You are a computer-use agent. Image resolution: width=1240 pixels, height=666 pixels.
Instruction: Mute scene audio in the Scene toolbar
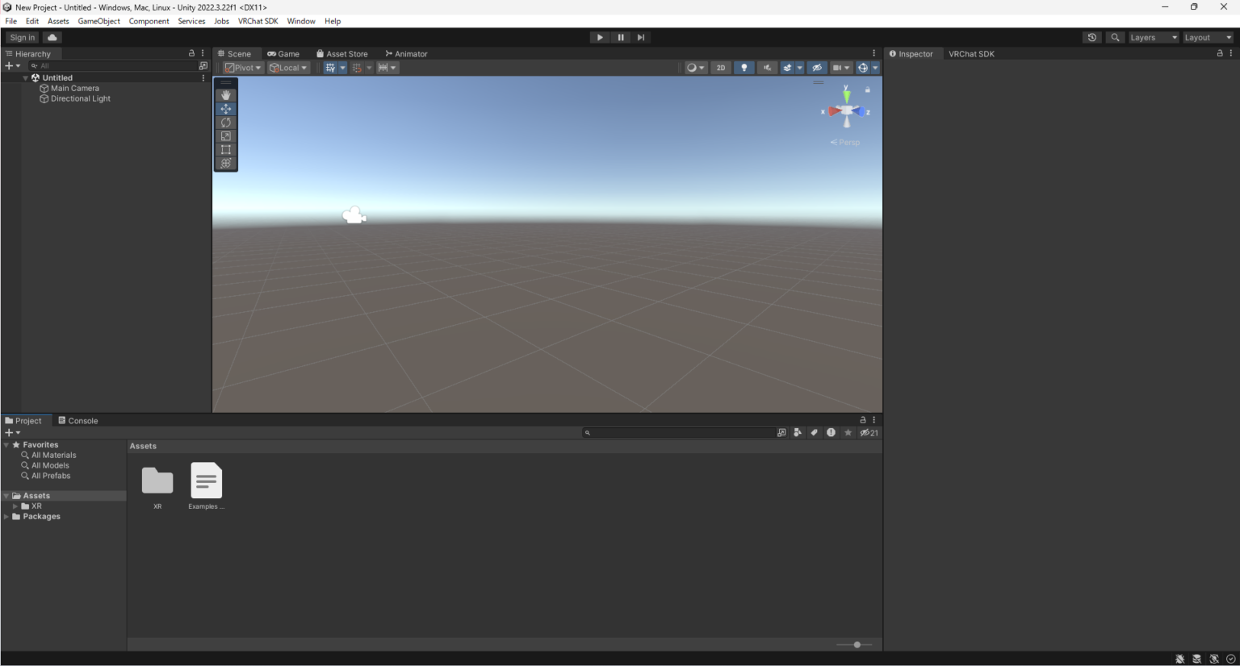click(x=766, y=67)
